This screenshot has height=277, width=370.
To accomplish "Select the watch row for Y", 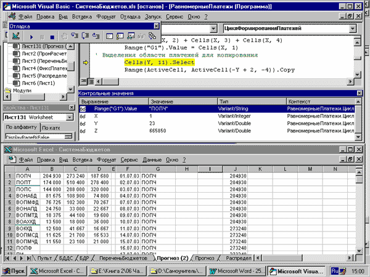I will pyautogui.click(x=216, y=123).
